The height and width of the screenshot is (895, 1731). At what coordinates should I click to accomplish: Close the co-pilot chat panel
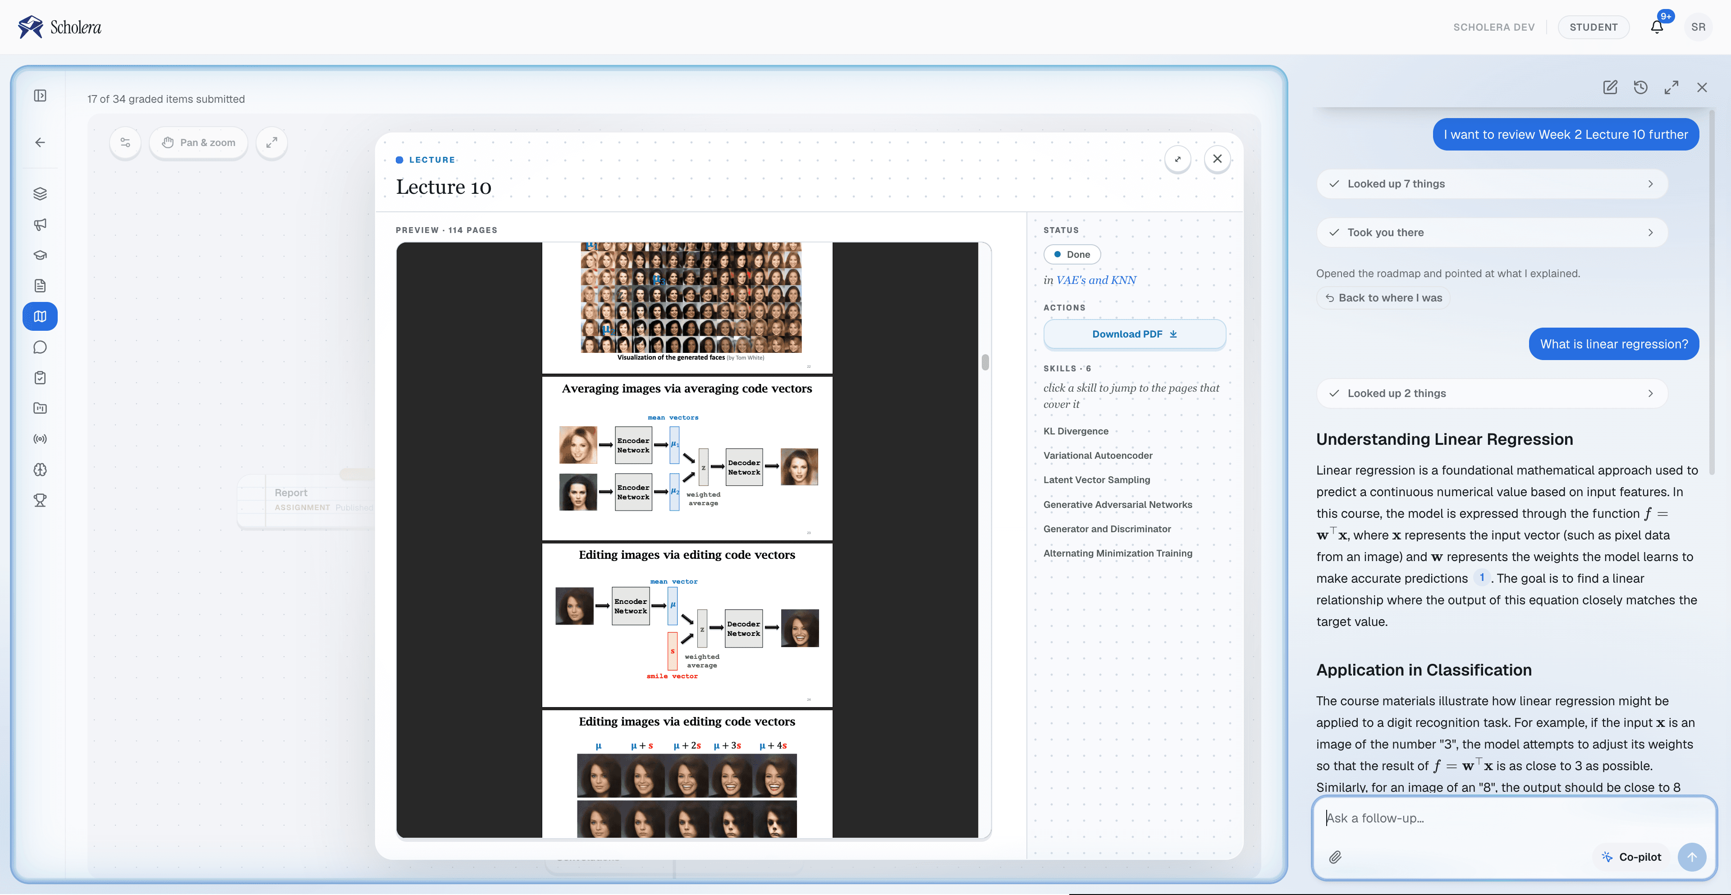[1701, 87]
